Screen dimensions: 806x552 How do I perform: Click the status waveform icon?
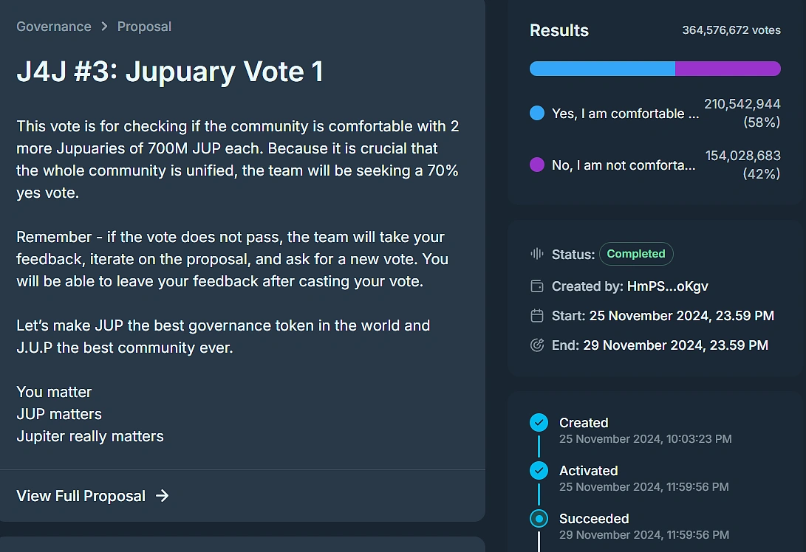point(536,254)
